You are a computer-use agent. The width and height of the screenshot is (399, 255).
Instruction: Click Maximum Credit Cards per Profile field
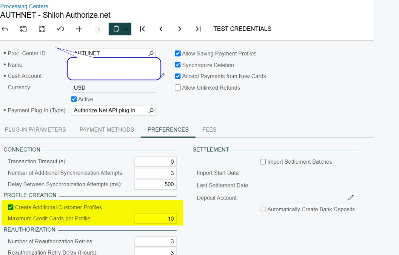click(155, 219)
